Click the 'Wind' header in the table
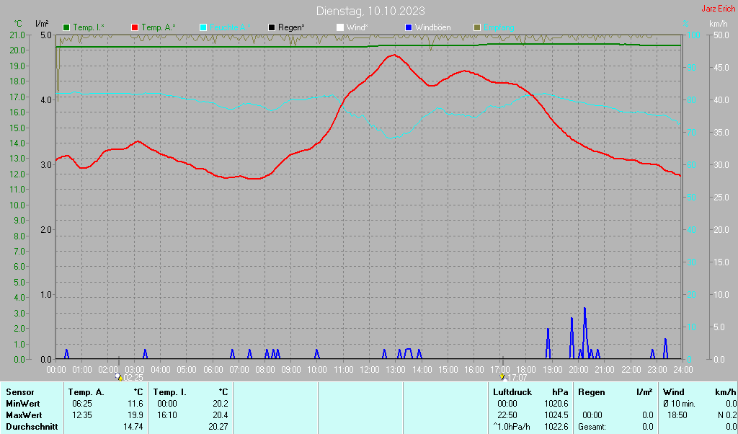 coord(674,392)
